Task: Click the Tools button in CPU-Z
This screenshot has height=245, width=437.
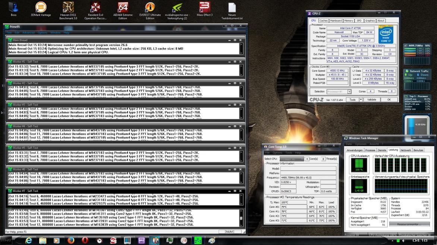Action: pyautogui.click(x=353, y=100)
